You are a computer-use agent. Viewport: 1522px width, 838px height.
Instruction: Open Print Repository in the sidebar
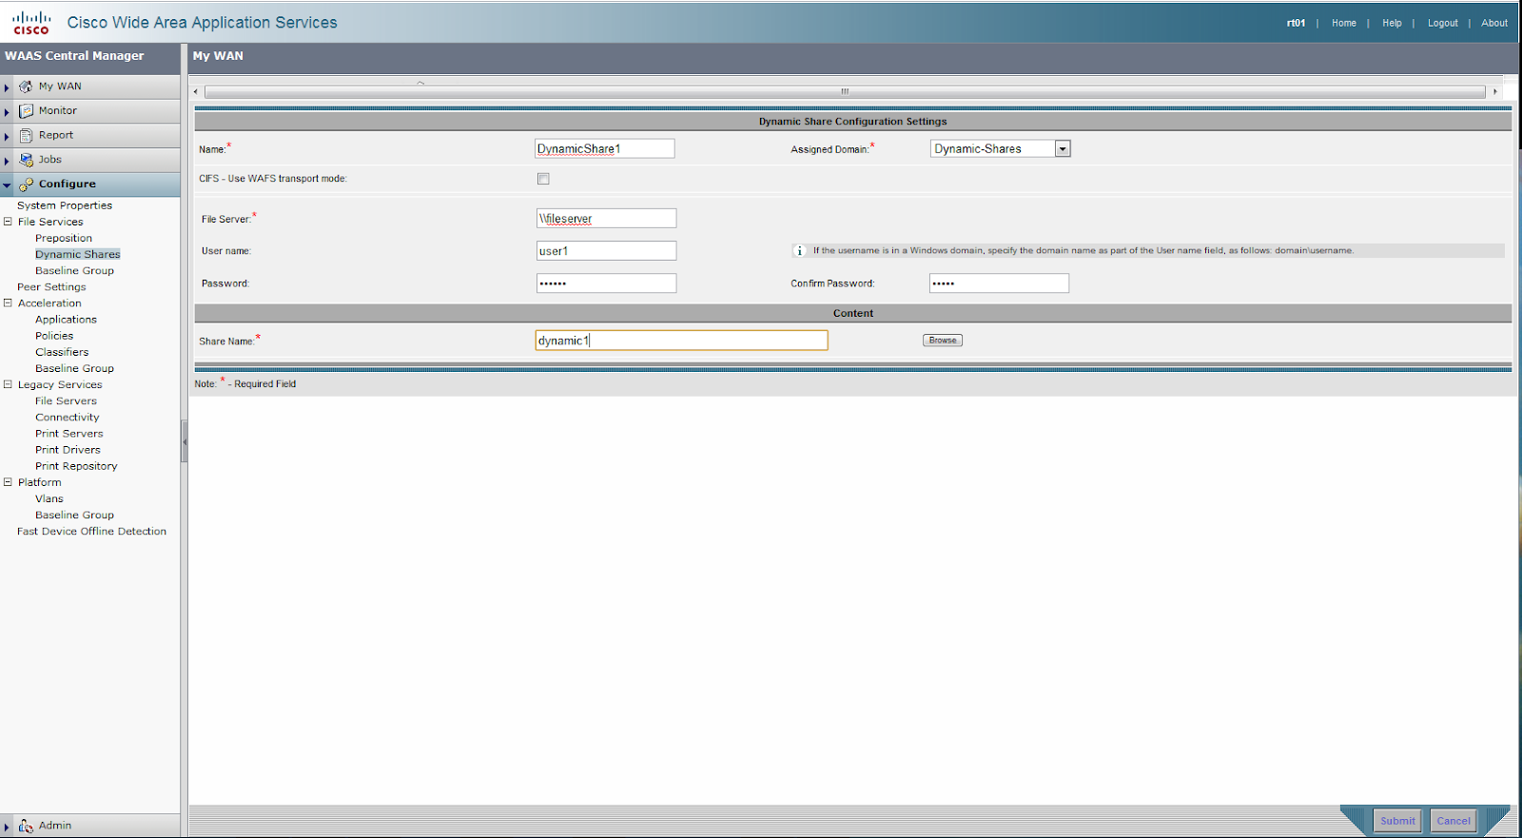point(76,466)
